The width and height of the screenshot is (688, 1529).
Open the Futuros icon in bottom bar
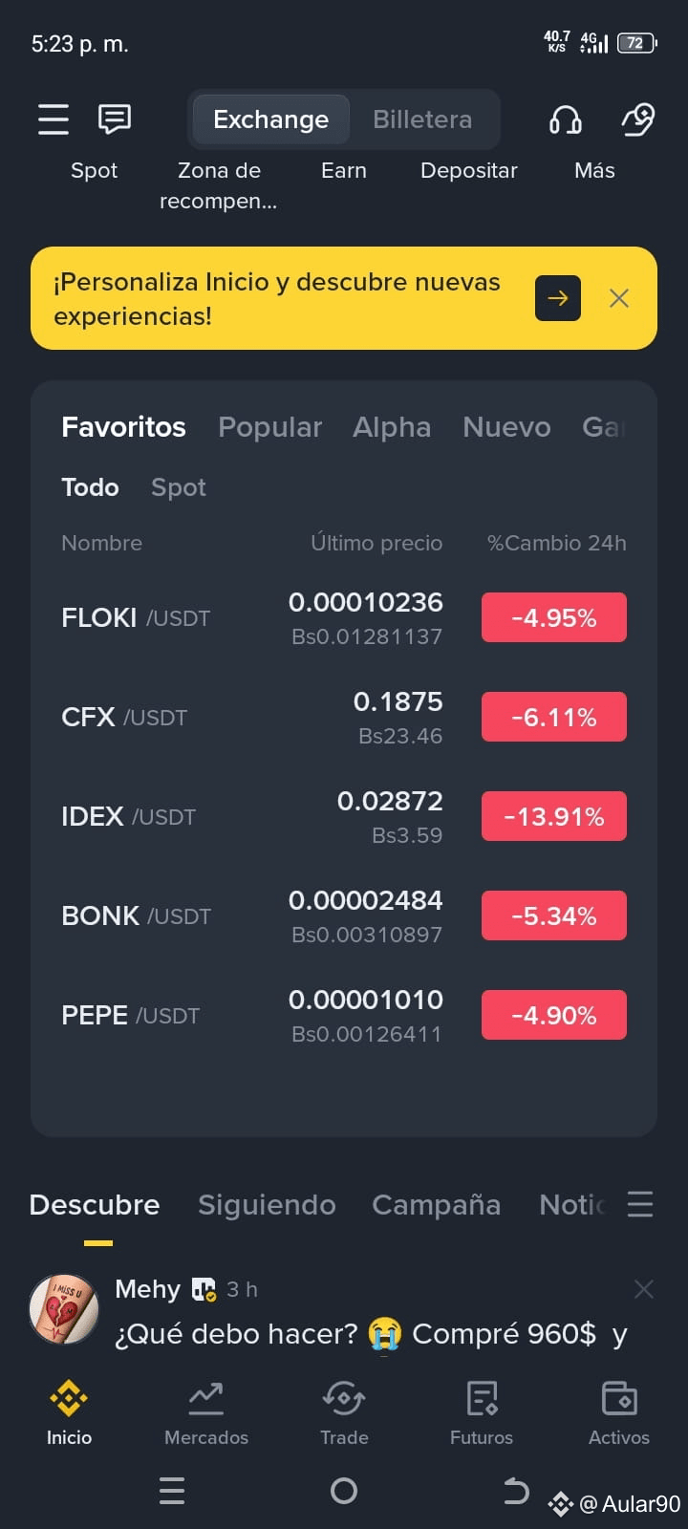coord(482,1399)
